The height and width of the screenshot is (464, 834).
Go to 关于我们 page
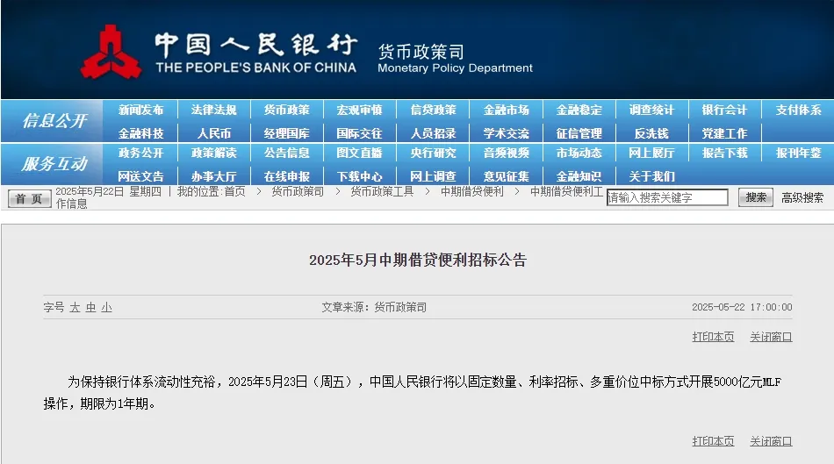(x=651, y=176)
